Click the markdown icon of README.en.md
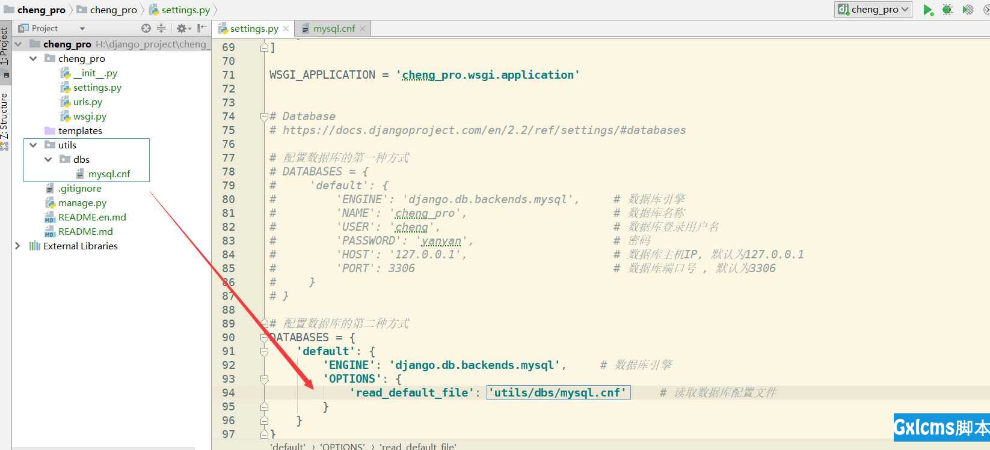The width and height of the screenshot is (990, 450). [50, 217]
